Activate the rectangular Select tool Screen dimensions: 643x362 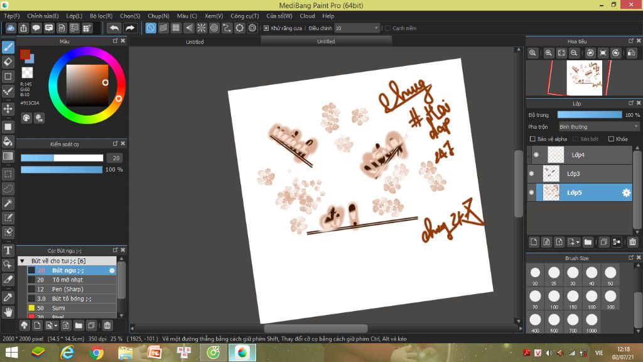(x=8, y=174)
